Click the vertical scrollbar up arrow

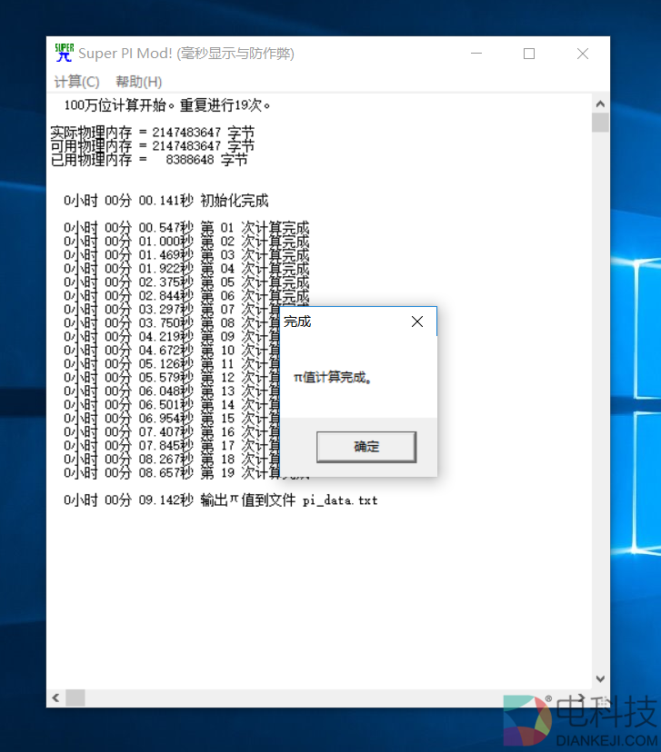pos(600,102)
